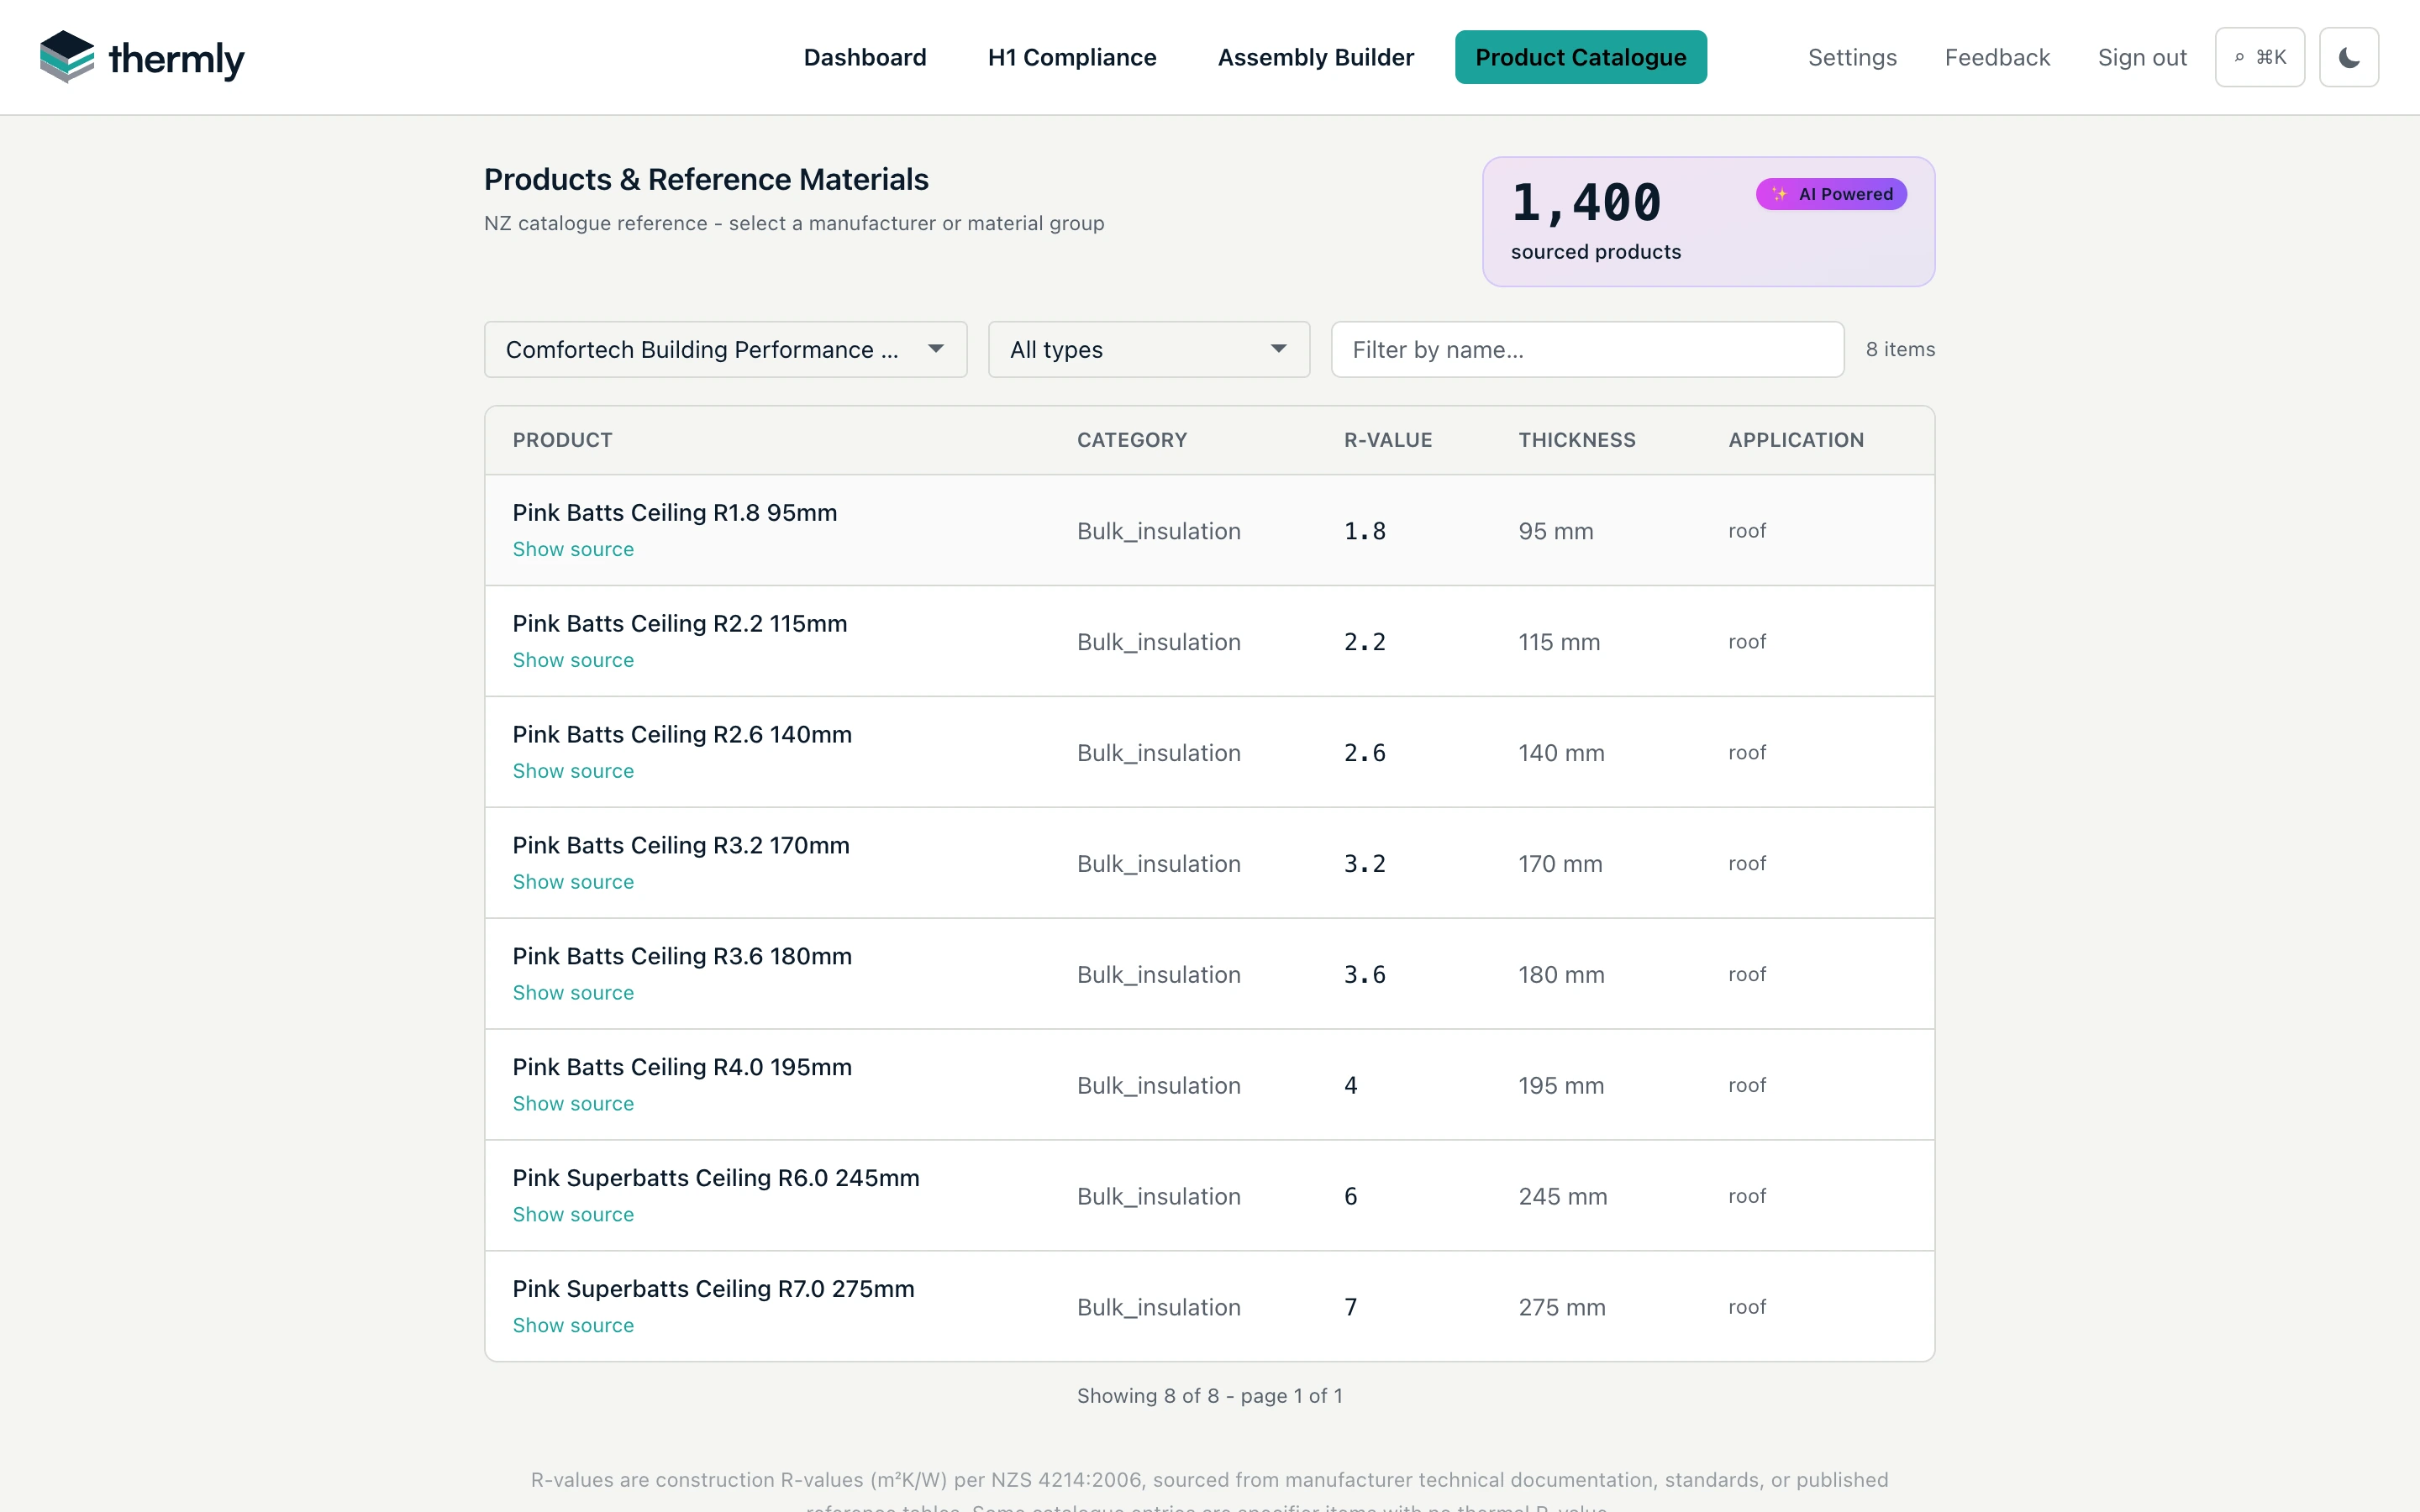Viewport: 2420px width, 1512px height.
Task: Click the 275 mm thickness cell
Action: point(1562,1308)
